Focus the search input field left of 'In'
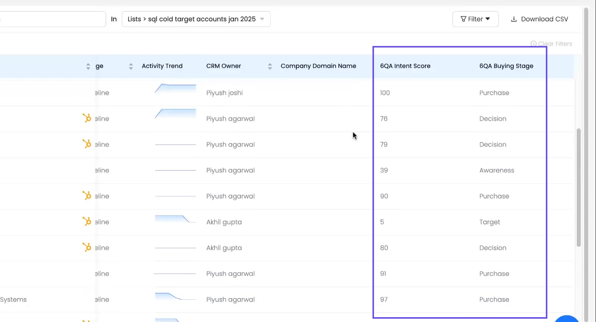 pyautogui.click(x=52, y=19)
